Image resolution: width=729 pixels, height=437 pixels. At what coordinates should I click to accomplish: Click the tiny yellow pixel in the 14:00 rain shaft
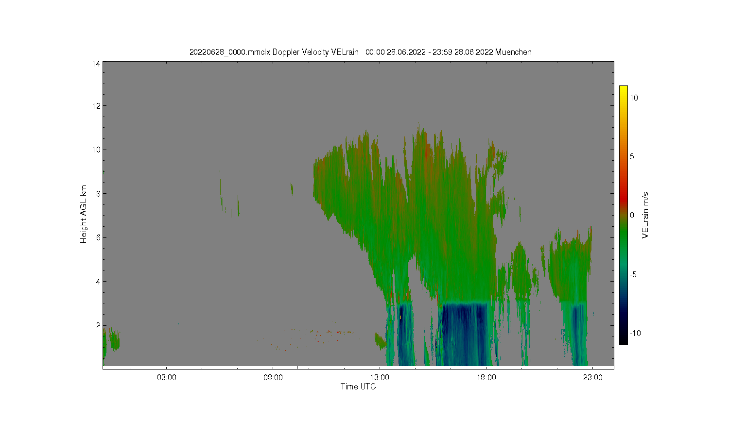(400, 317)
